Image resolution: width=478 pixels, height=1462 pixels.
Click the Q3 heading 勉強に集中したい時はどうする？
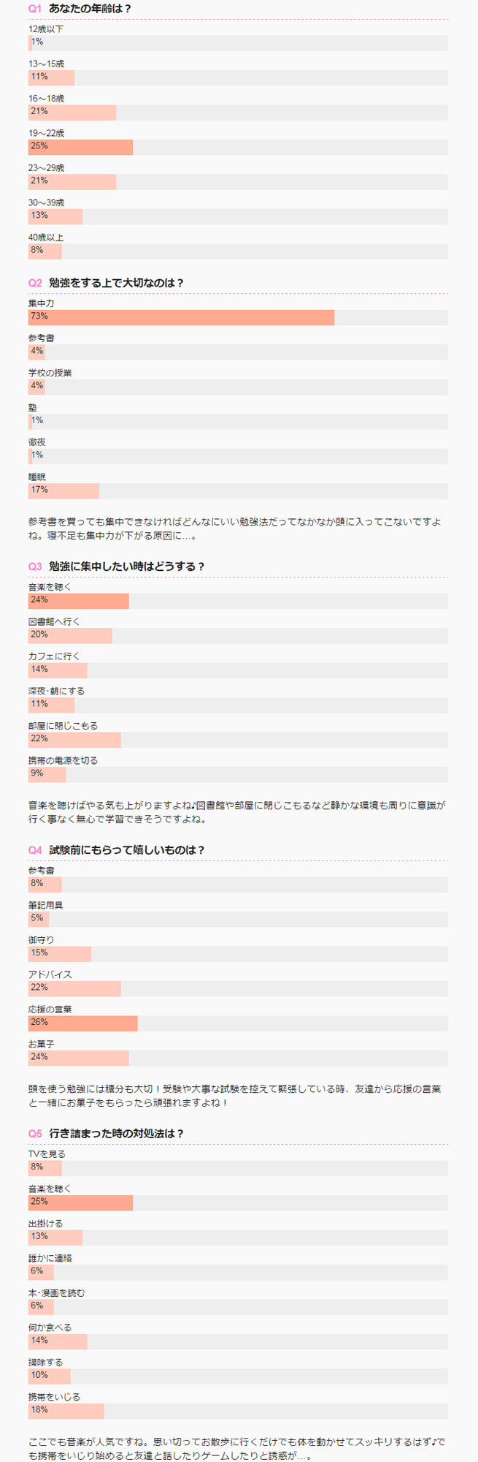127,567
